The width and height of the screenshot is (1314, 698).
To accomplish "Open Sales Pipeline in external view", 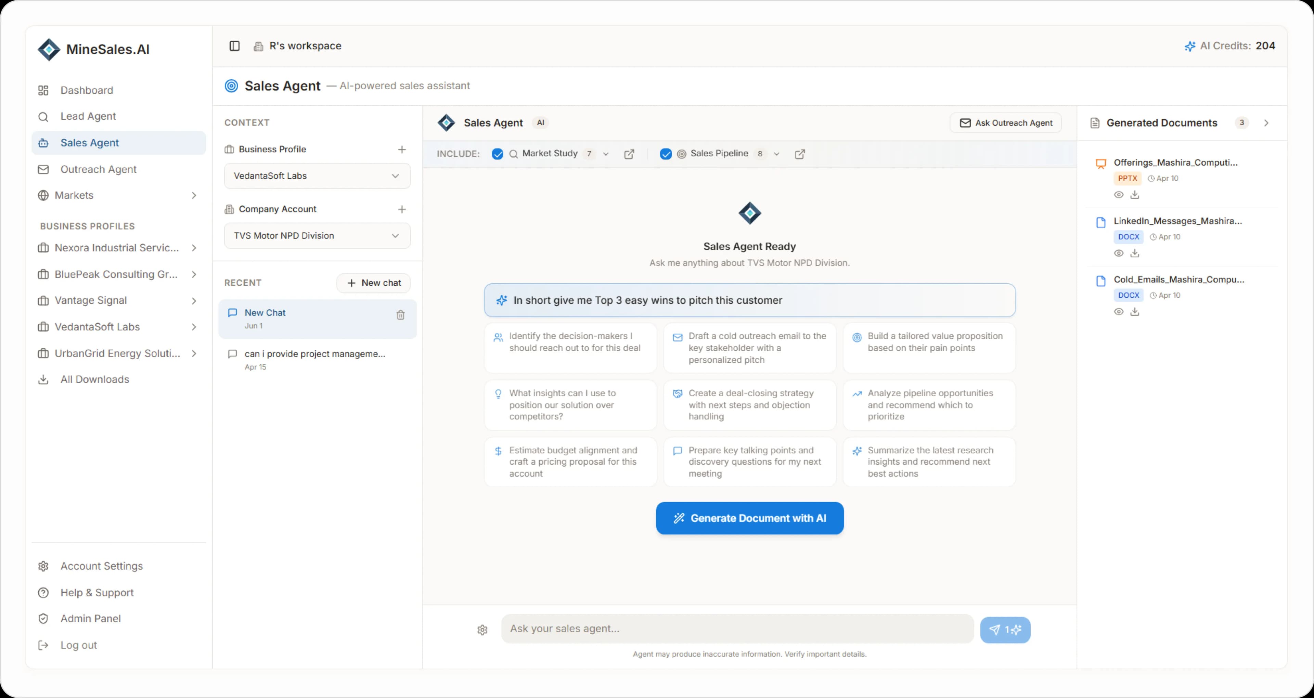I will 800,154.
